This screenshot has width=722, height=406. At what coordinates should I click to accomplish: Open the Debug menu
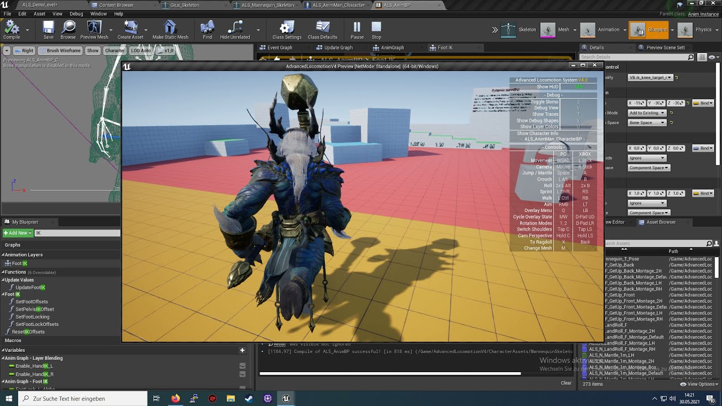76,14
